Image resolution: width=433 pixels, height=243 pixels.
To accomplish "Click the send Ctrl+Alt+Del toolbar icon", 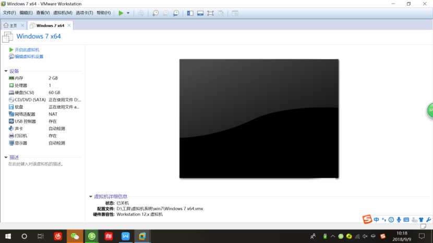I will point(141,13).
